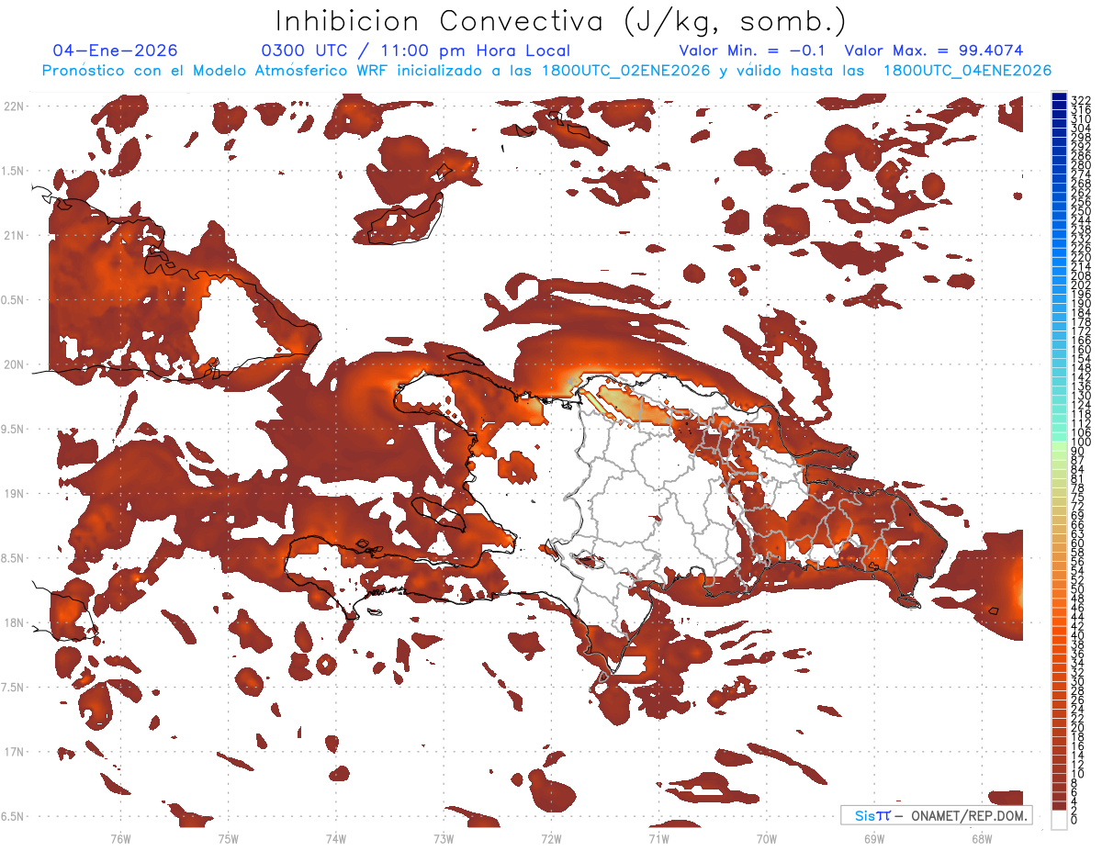Click the '21N' latitude label
This screenshot has height=851, width=1102.
13,235
